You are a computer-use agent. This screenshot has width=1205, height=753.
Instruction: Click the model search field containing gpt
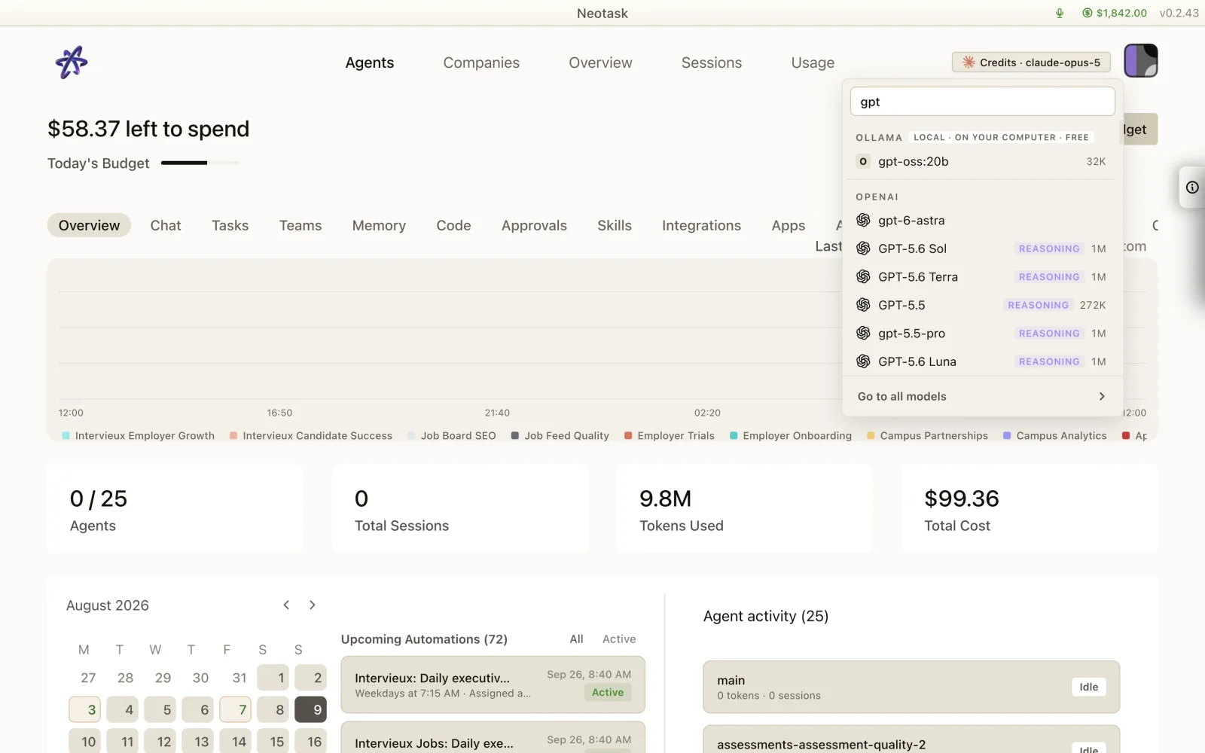point(982,102)
